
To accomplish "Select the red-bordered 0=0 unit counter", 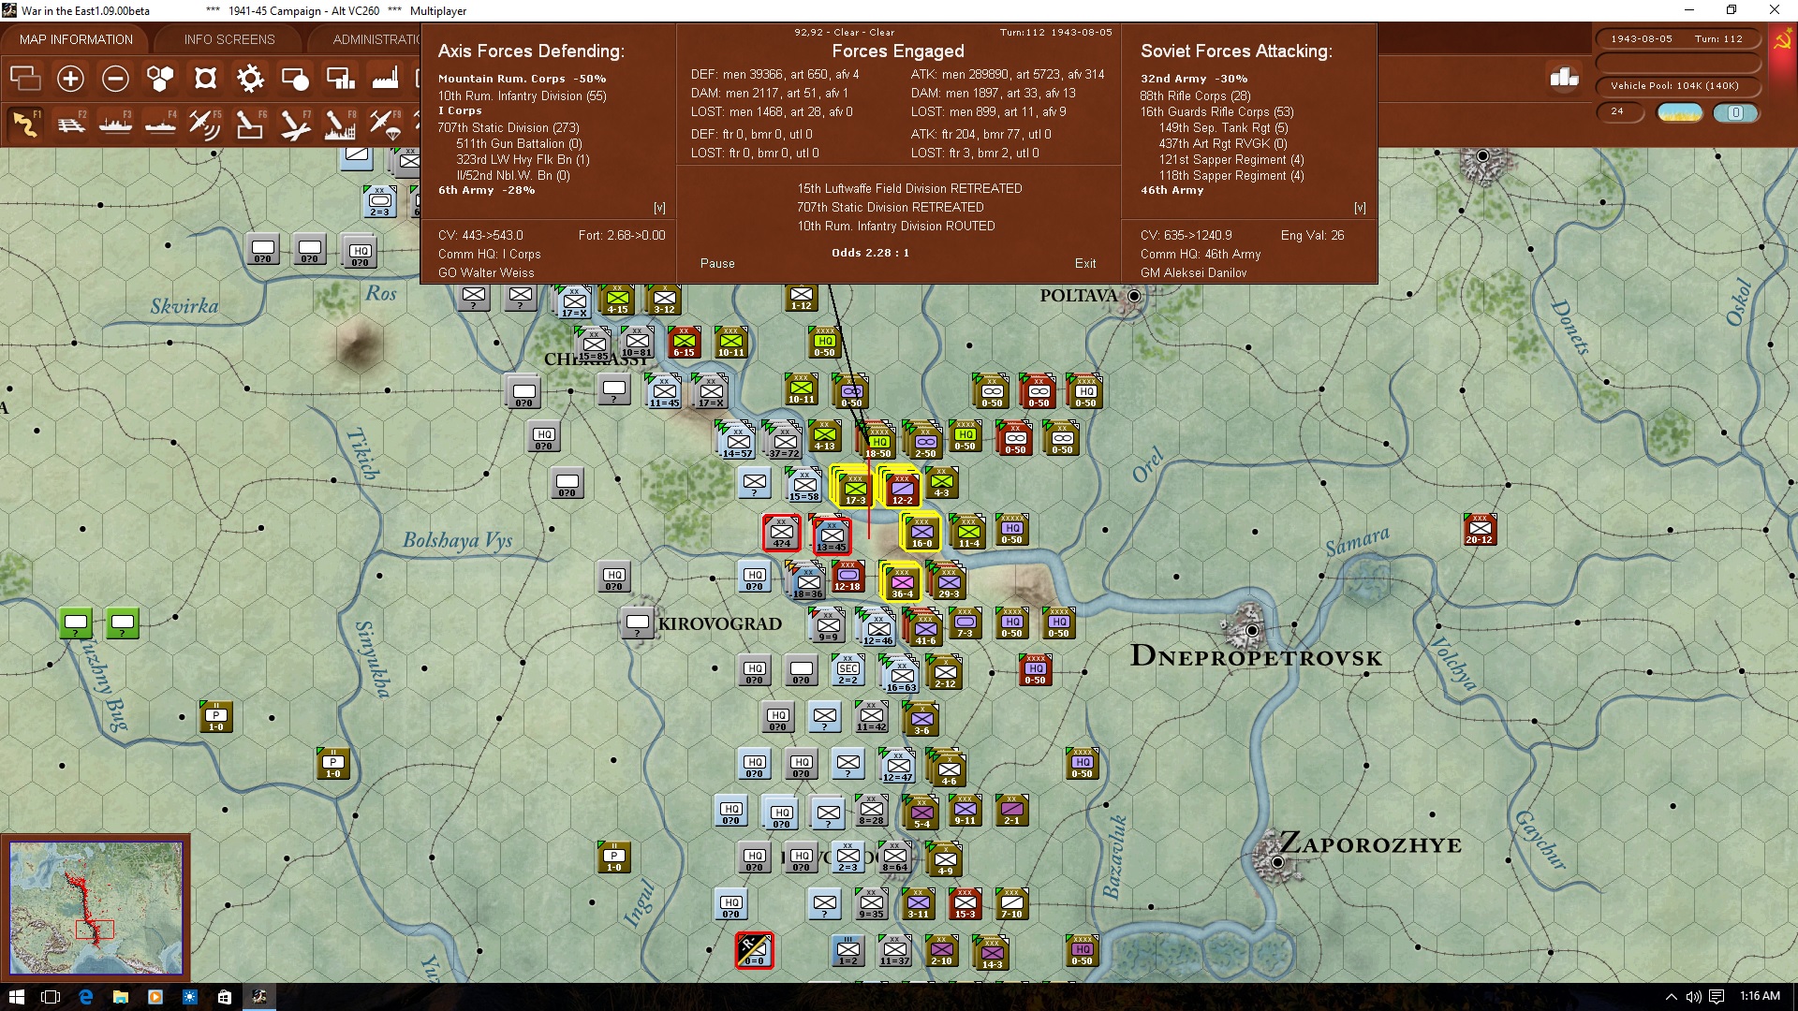I will 754,950.
